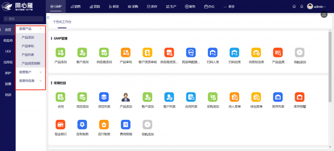Click the 产品追溯 traceability icon
The image size is (334, 151).
pos(278,52)
